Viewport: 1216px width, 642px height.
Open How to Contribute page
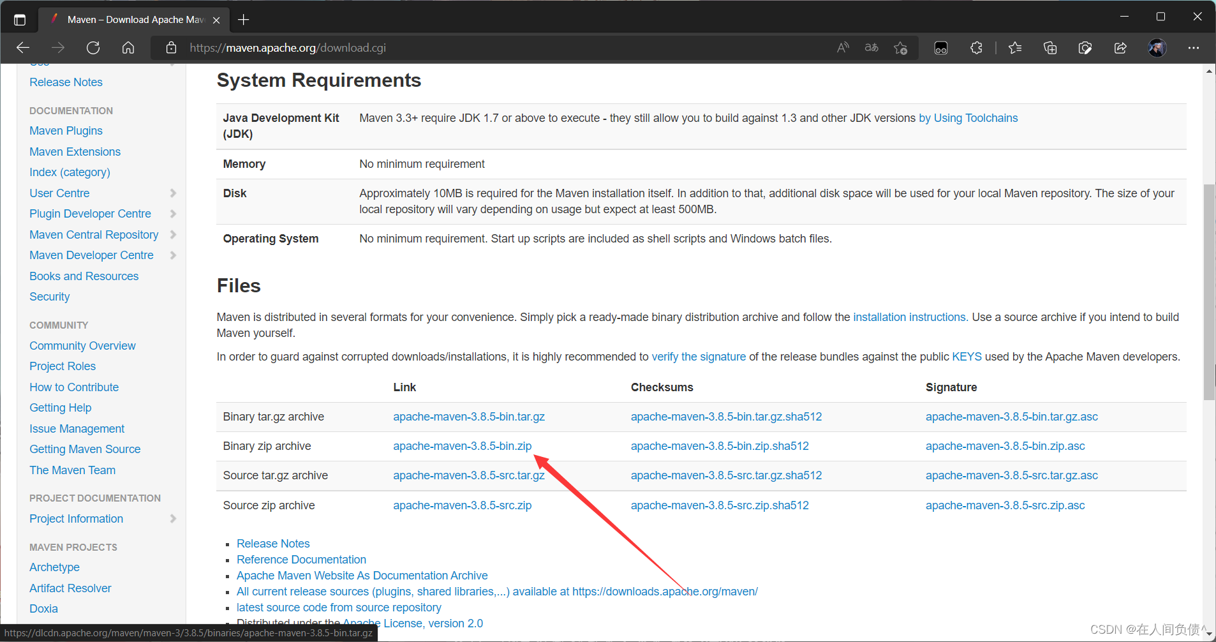click(74, 387)
